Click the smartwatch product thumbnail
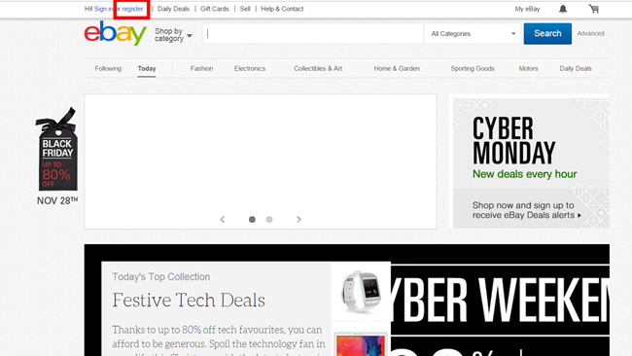632x356 pixels. coord(361,291)
